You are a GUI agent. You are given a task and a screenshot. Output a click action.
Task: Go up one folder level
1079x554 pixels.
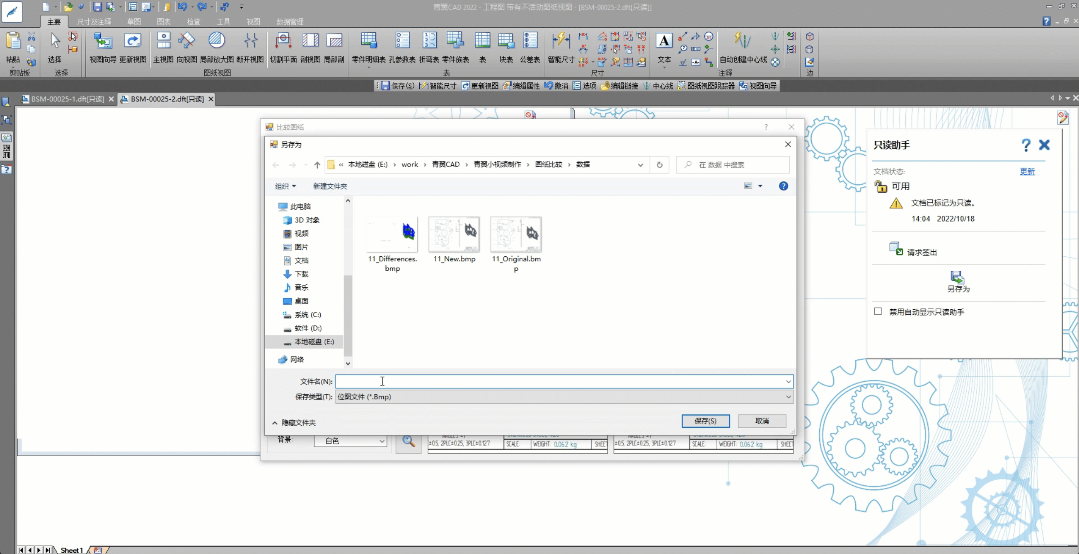pyautogui.click(x=317, y=165)
